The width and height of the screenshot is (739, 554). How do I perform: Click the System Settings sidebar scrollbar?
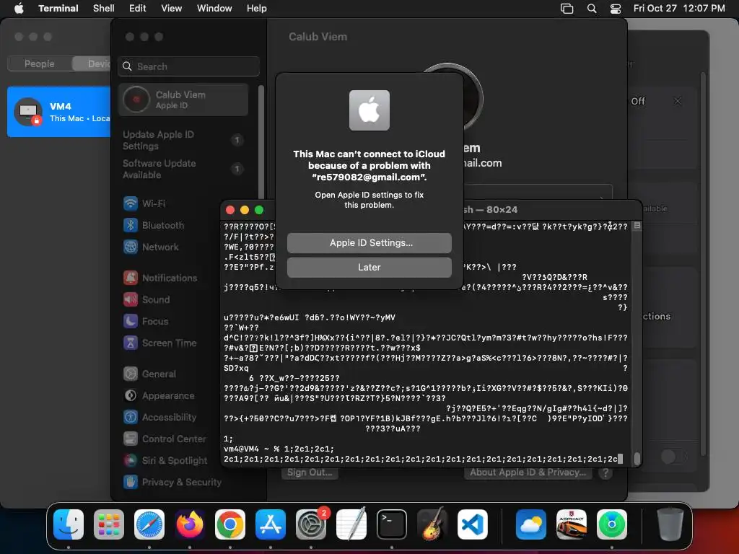click(x=261, y=141)
